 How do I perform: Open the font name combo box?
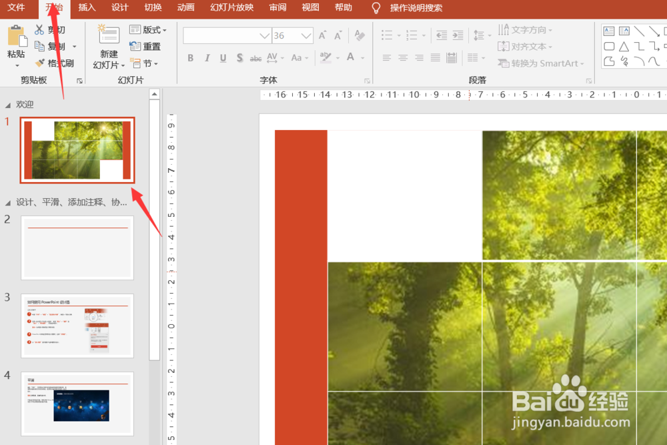(227, 36)
